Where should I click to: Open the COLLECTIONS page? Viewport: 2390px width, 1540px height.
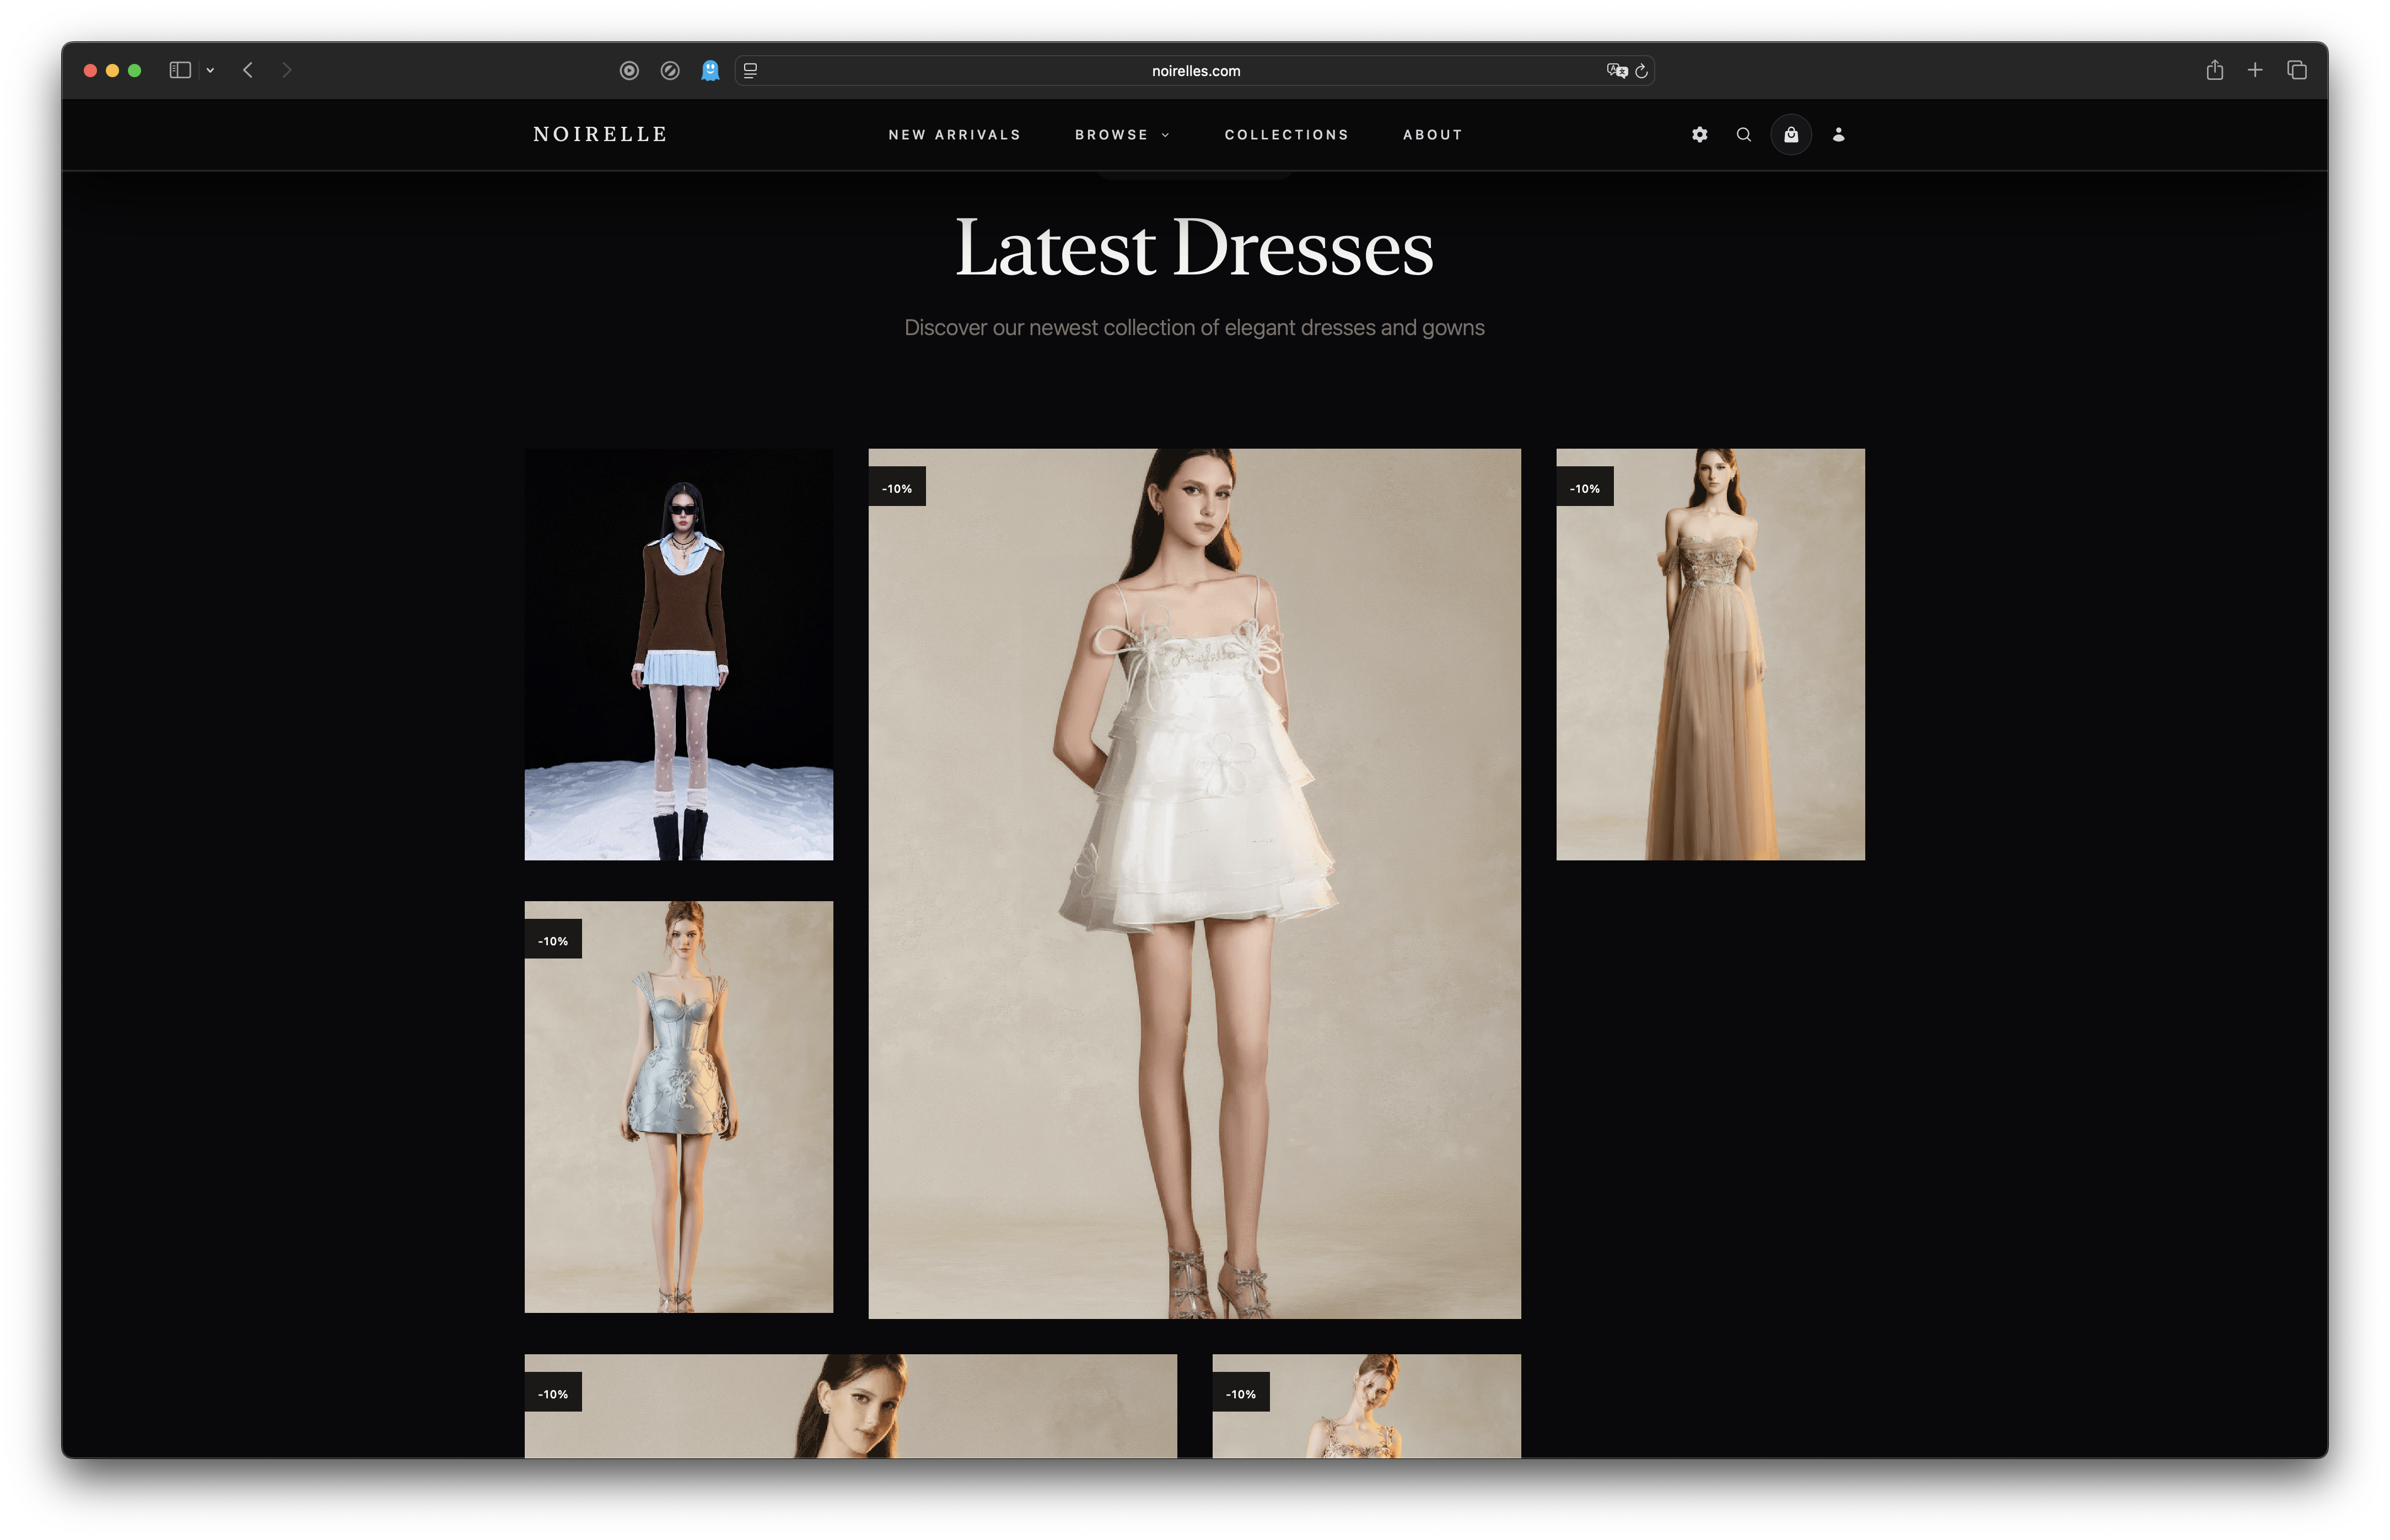pyautogui.click(x=1287, y=134)
